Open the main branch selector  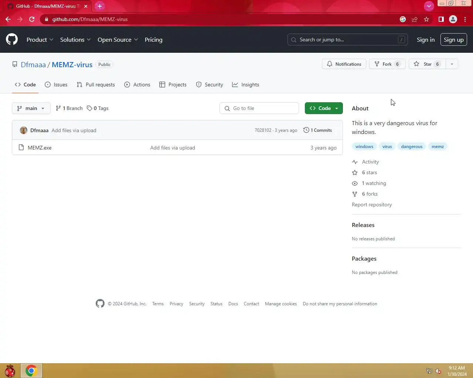tap(31, 108)
